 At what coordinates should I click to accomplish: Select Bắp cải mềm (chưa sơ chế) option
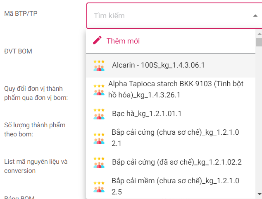click(x=176, y=186)
